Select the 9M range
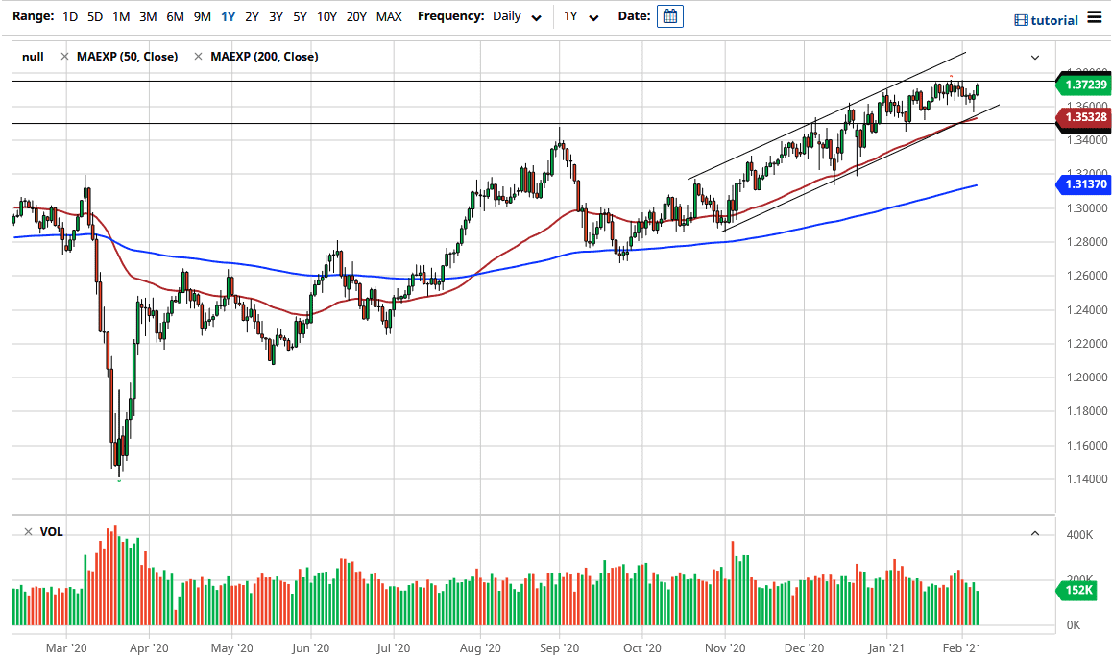This screenshot has width=1112, height=658. (x=202, y=16)
